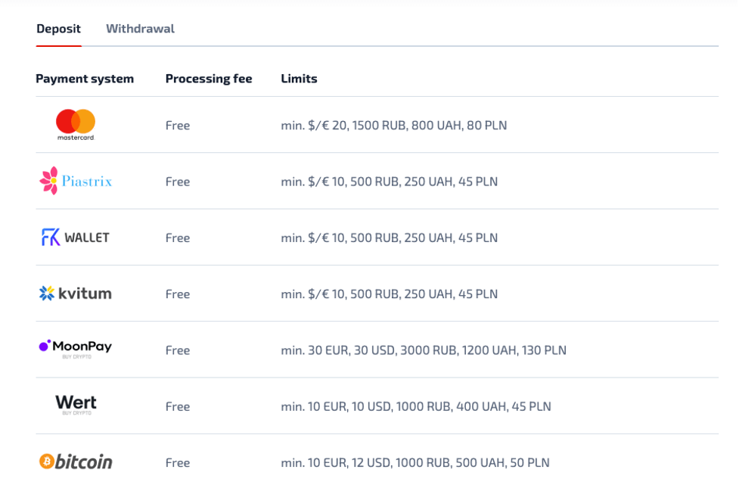Click Free fee in FK Wallet row
Viewport: 739px width, 488px height.
point(178,238)
